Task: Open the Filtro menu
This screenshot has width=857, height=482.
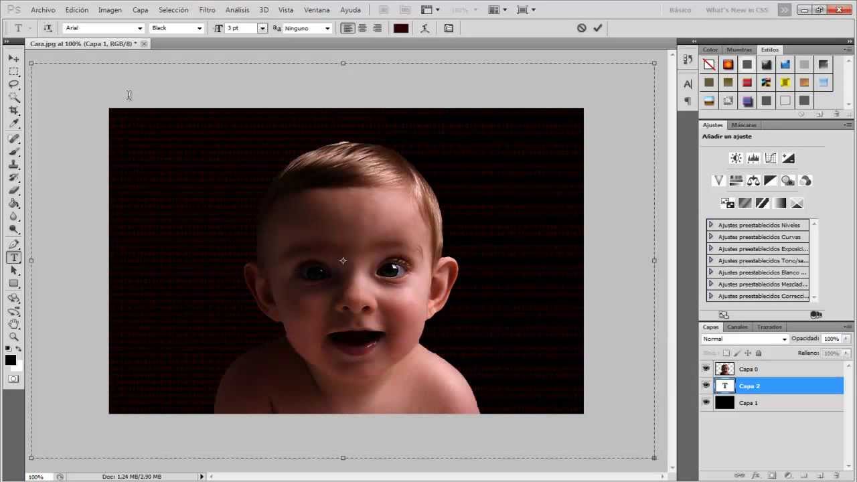Action: (208, 10)
